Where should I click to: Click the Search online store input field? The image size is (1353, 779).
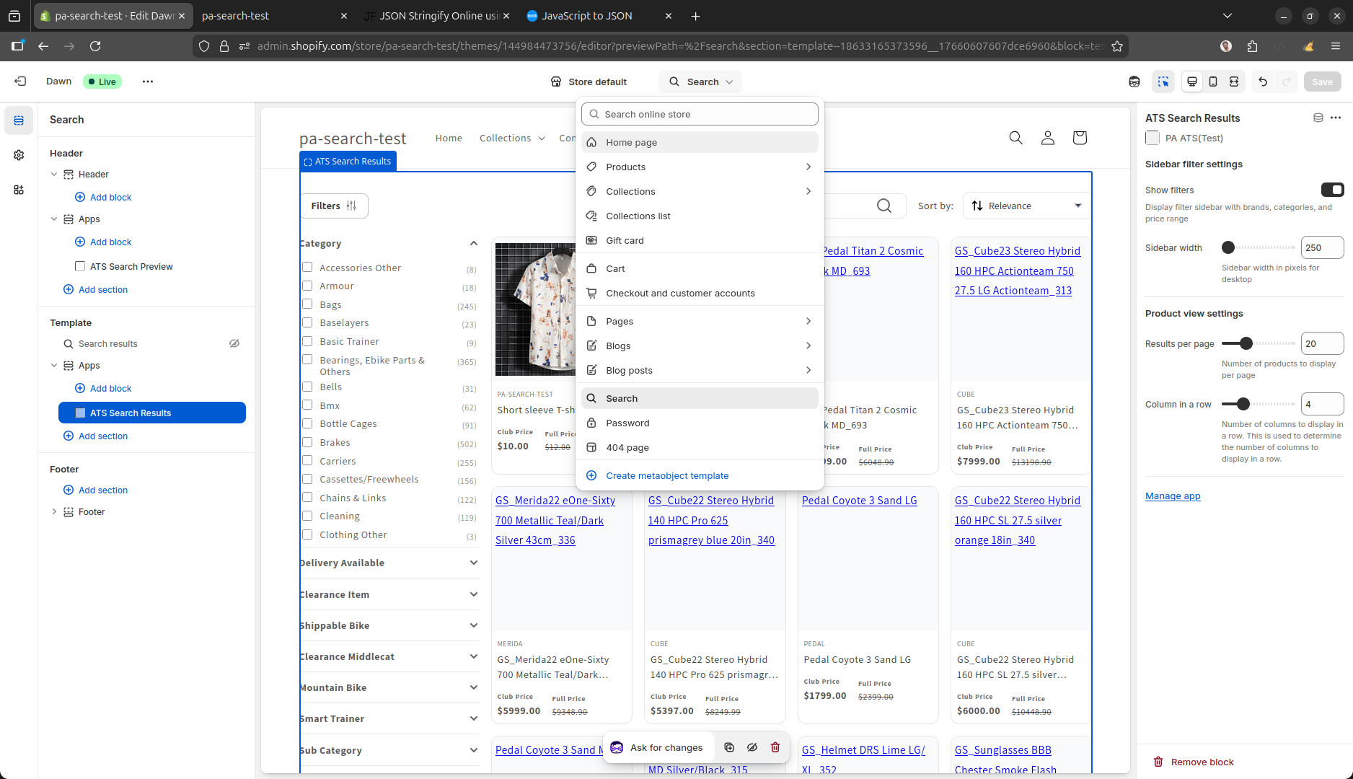tap(699, 113)
